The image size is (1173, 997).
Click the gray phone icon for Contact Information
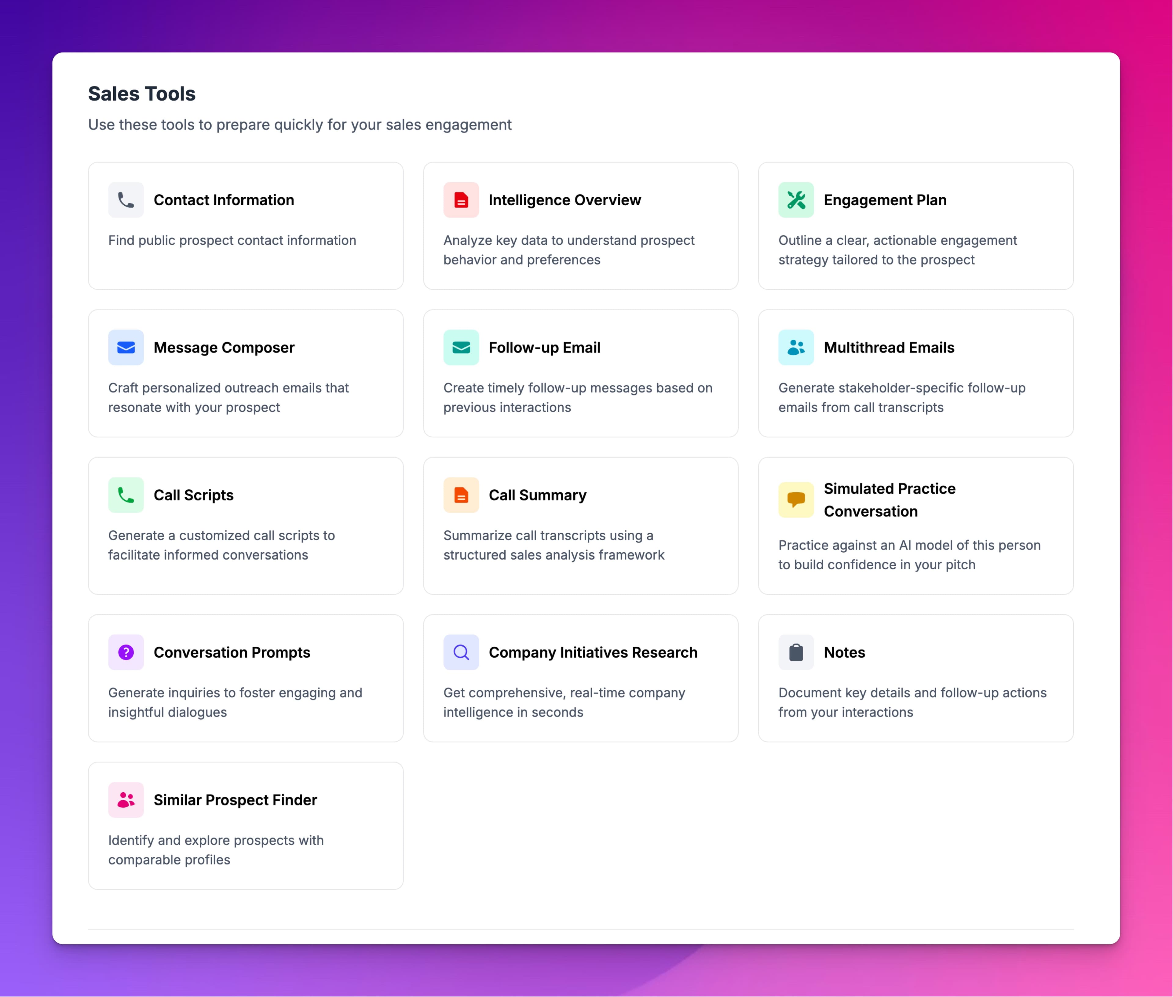(x=126, y=199)
